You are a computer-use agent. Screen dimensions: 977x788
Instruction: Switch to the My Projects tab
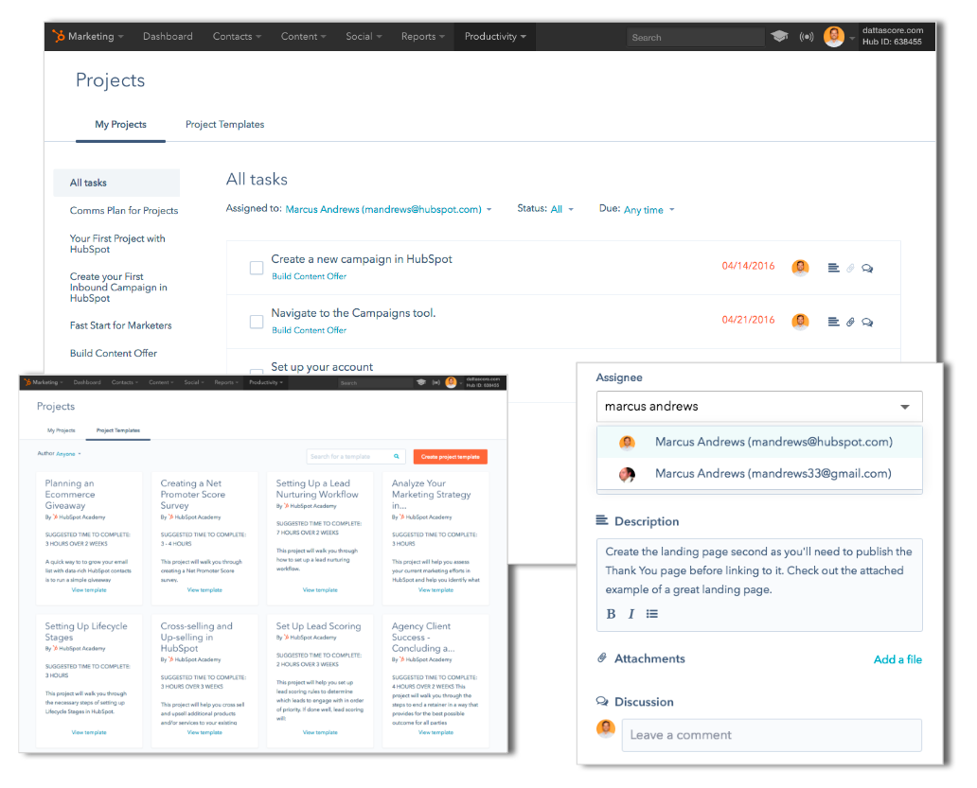click(120, 125)
